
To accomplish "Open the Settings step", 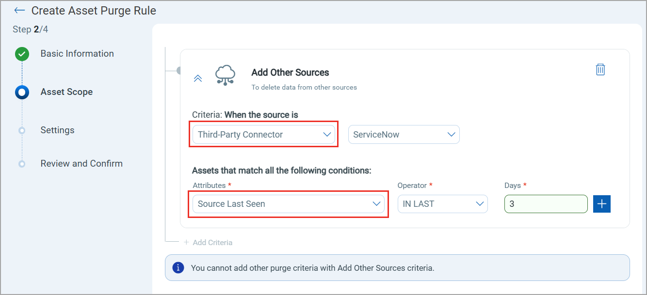I will [57, 130].
